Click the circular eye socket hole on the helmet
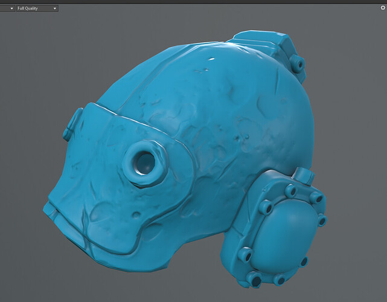Image resolution: width=387 pixels, height=302 pixels. tap(145, 162)
